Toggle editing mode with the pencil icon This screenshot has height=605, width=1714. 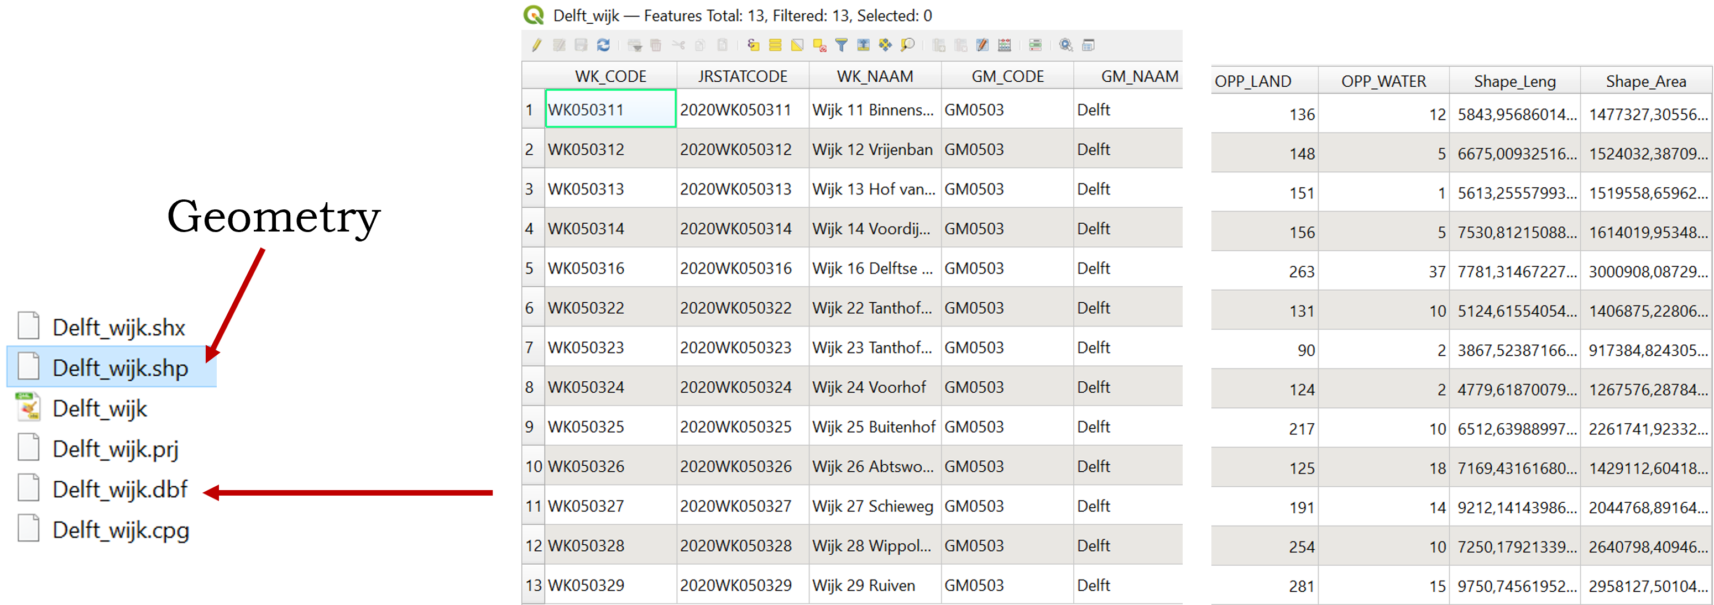(x=536, y=45)
